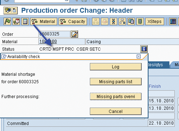The image size is (179, 131).
Task: Click the table grid icon after XSteps
Action: click(x=173, y=21)
